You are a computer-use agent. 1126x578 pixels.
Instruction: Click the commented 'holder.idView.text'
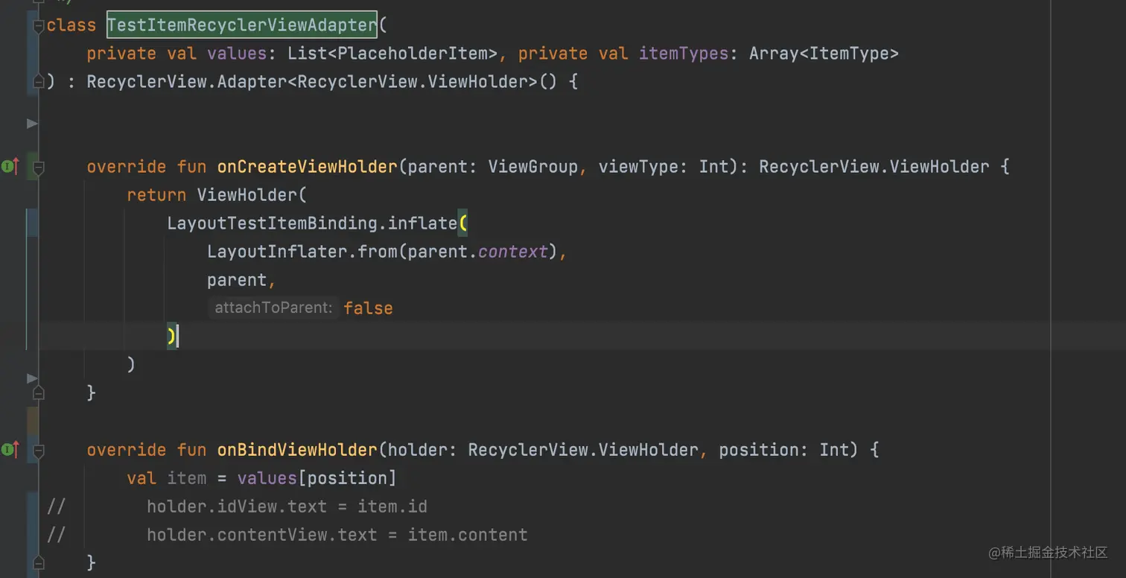(237, 506)
